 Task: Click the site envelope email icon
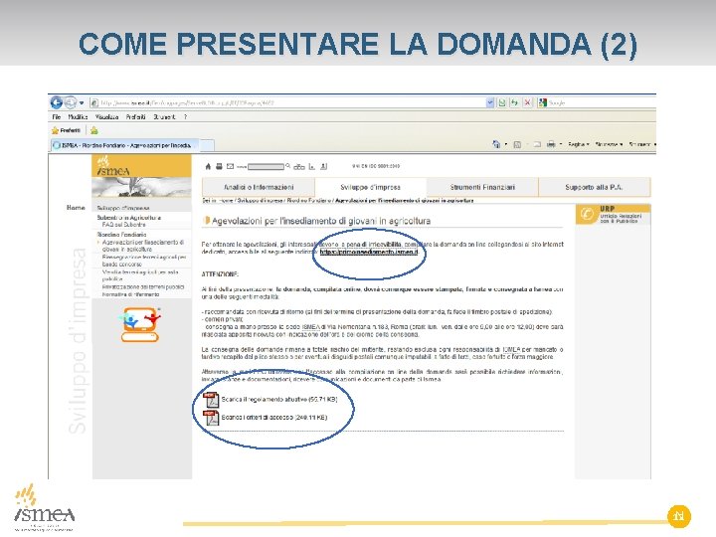[x=230, y=166]
